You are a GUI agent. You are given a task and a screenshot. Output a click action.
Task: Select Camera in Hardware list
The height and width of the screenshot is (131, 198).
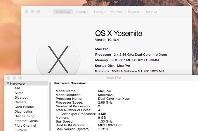click(x=20, y=102)
